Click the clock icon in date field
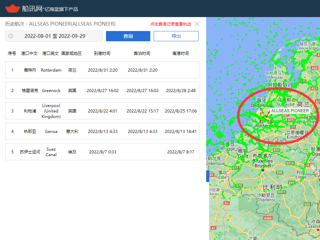 [x=11, y=36]
